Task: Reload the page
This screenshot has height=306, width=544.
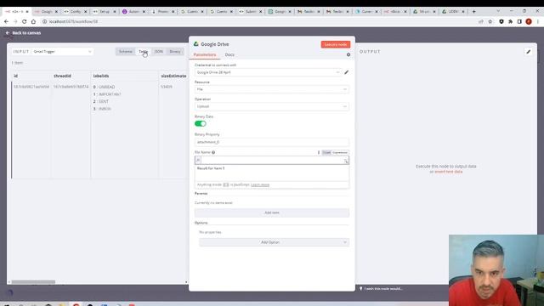Action: (25, 21)
